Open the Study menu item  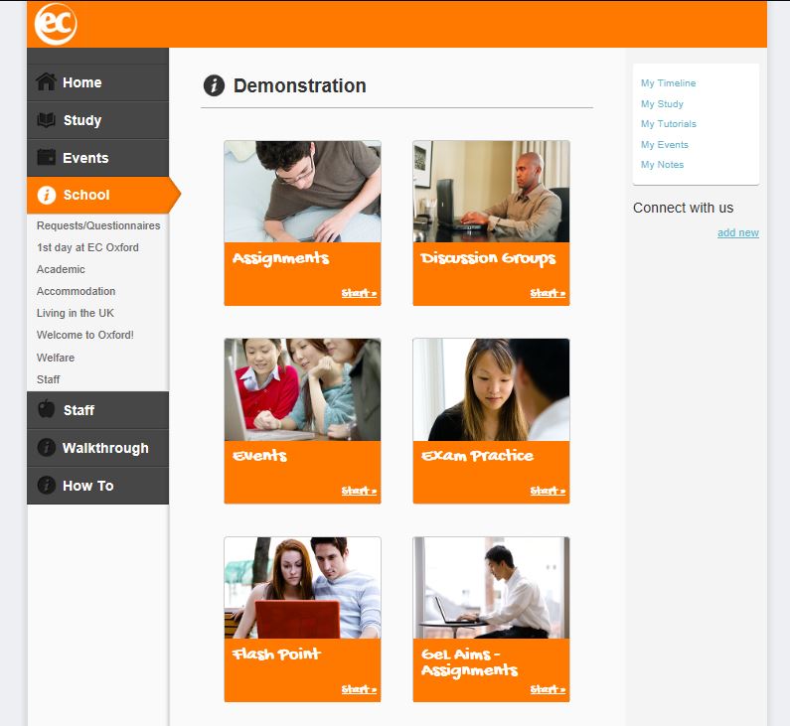98,120
